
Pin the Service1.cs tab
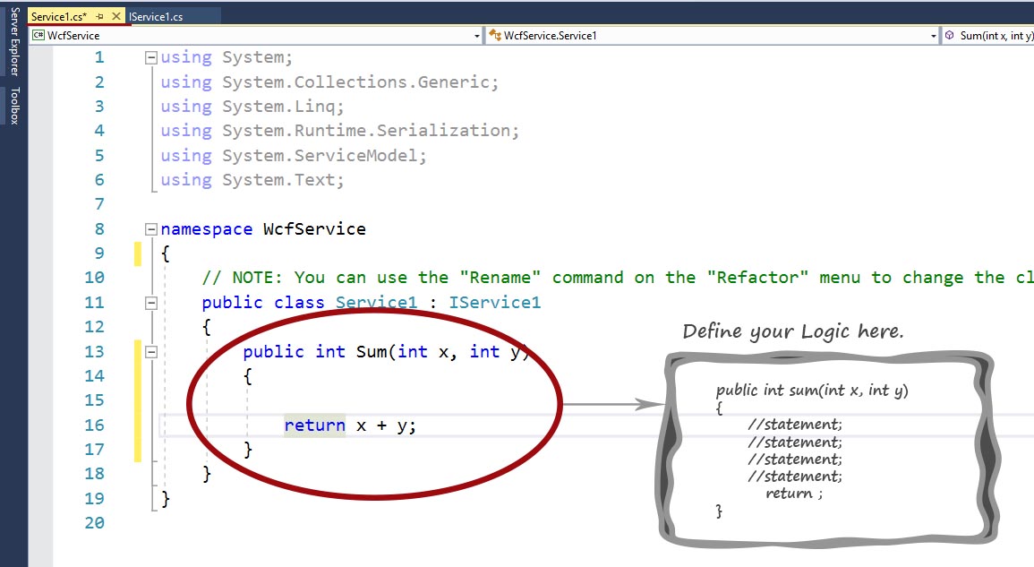pos(99,16)
